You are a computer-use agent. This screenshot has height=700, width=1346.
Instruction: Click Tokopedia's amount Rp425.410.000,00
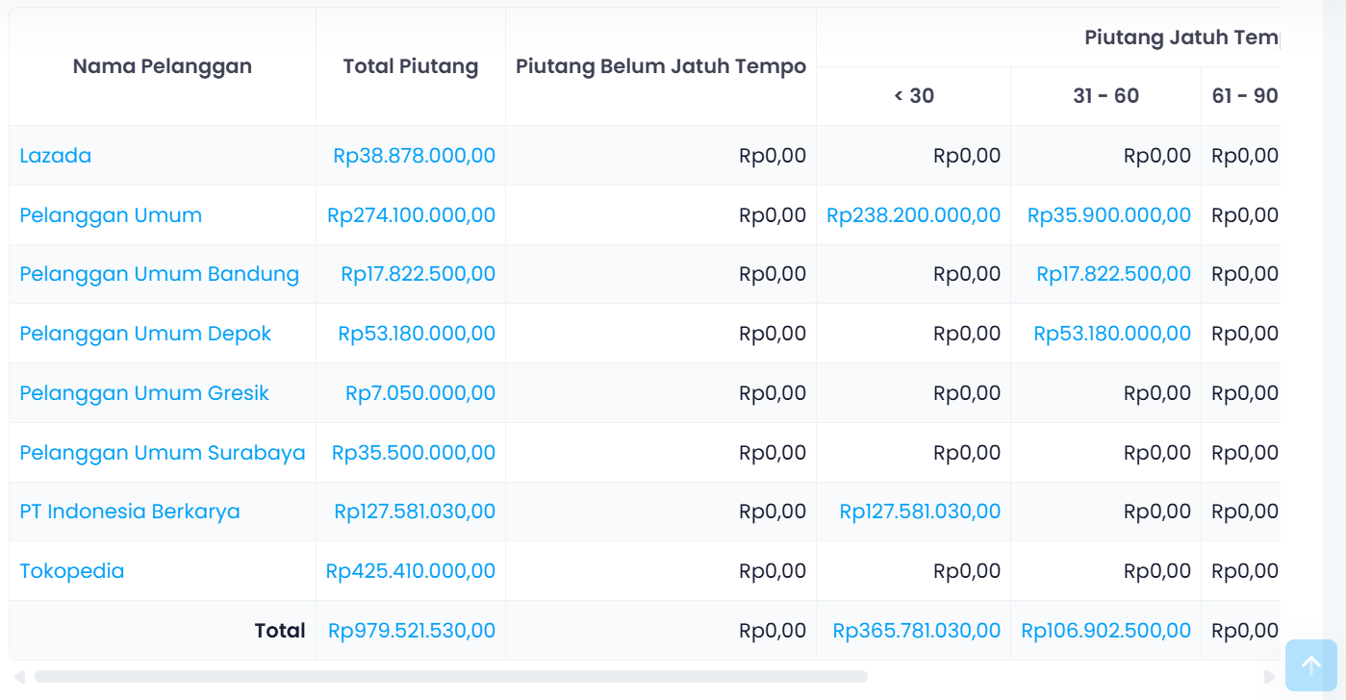tap(409, 570)
